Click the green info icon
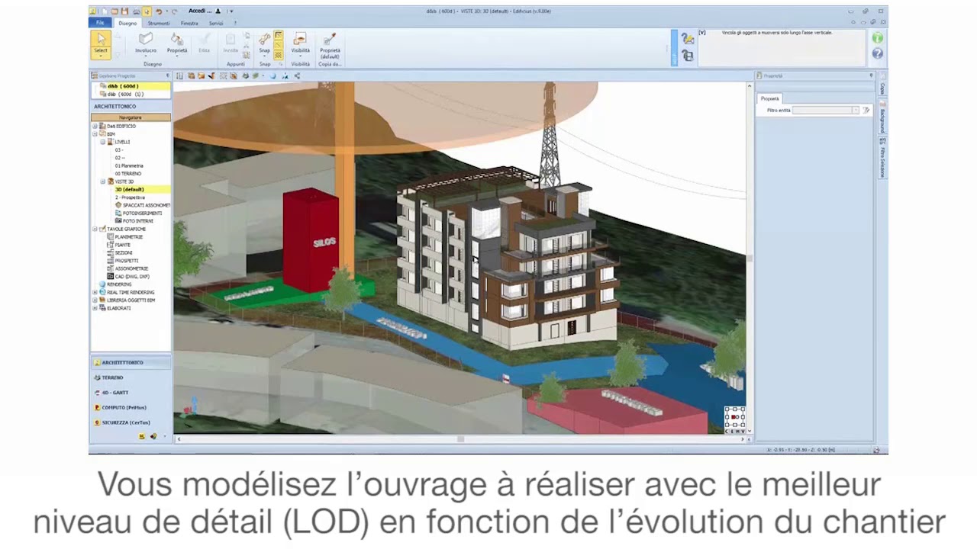Image resolution: width=977 pixels, height=549 pixels. tap(877, 37)
